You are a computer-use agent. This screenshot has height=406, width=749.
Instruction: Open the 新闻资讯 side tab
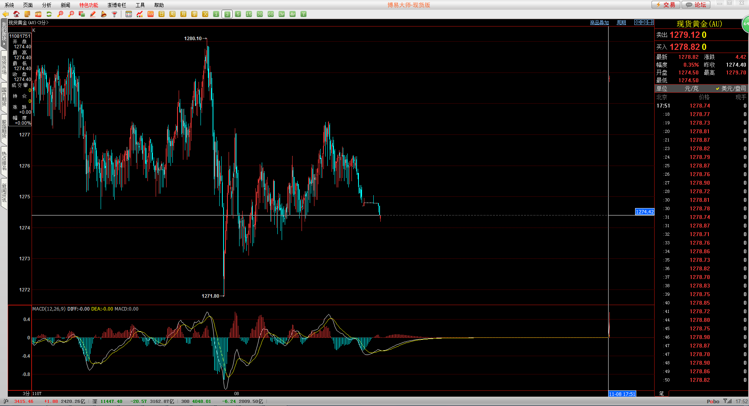(4, 193)
